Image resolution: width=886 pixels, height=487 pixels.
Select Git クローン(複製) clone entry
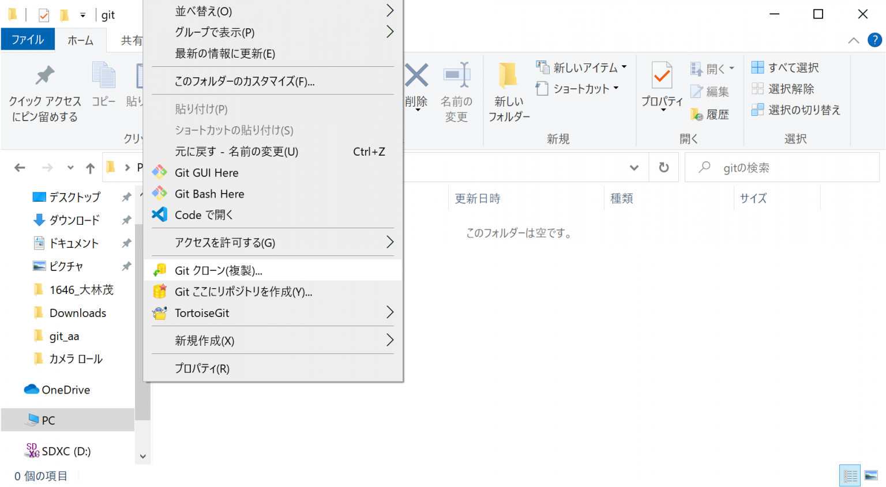click(x=218, y=270)
